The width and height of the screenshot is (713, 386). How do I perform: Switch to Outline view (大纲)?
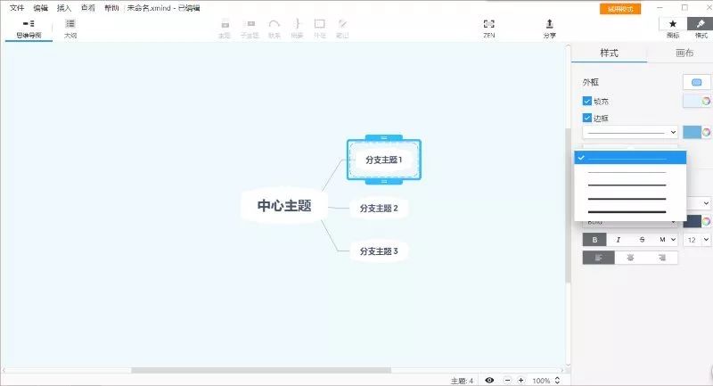70,29
